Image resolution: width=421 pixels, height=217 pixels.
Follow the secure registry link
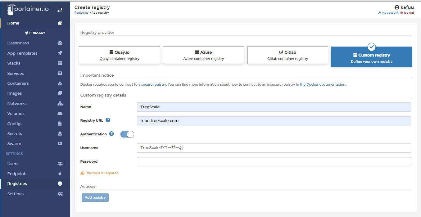pyautogui.click(x=154, y=84)
